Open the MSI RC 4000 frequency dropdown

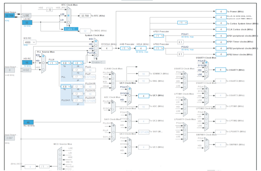[x=30, y=42]
